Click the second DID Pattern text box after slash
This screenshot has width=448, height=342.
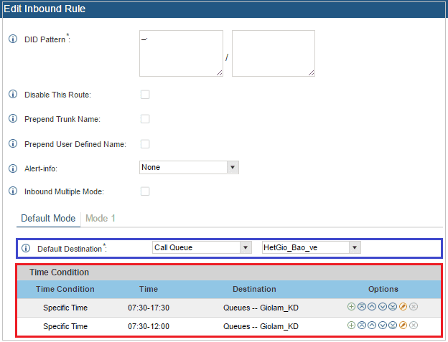pos(273,53)
